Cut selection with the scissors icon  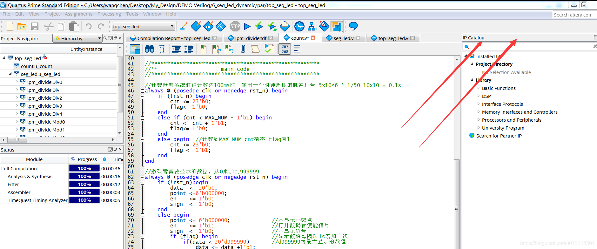(x=49, y=26)
